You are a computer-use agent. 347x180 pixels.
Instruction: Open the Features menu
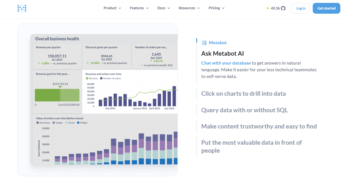click(139, 8)
